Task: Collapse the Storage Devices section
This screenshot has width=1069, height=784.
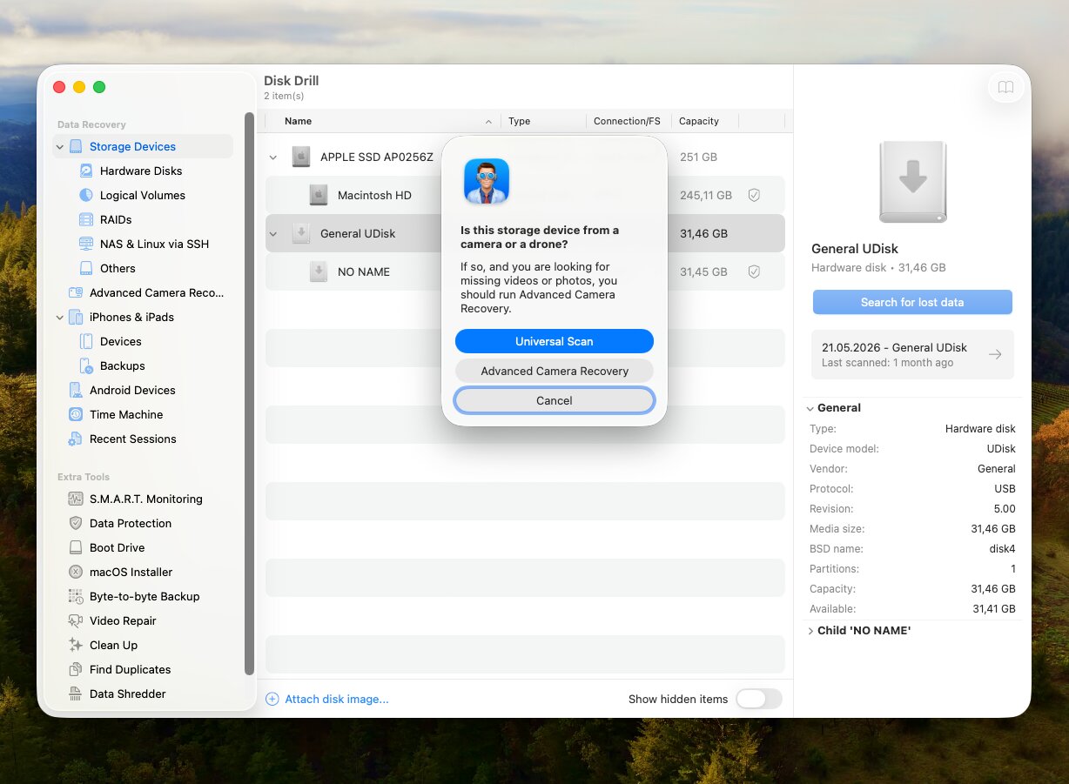Action: click(60, 147)
